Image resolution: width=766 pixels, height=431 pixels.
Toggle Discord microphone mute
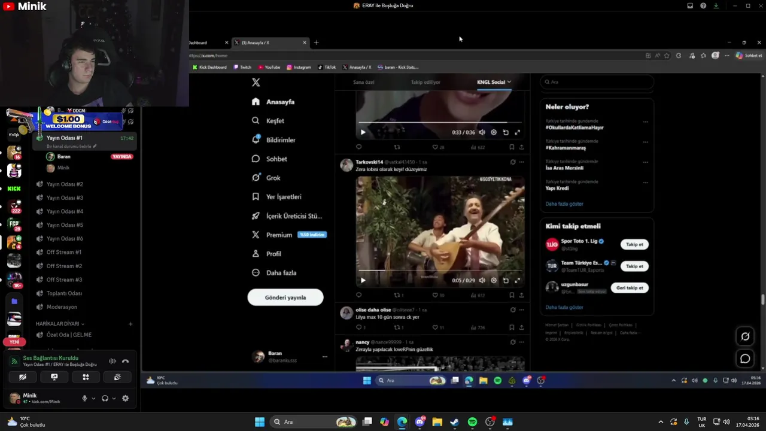84,399
